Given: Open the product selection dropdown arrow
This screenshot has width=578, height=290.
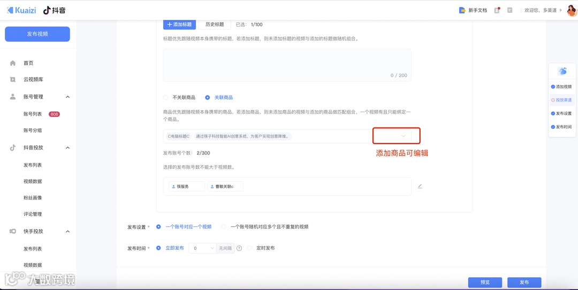Looking at the screenshot, I should coord(404,136).
